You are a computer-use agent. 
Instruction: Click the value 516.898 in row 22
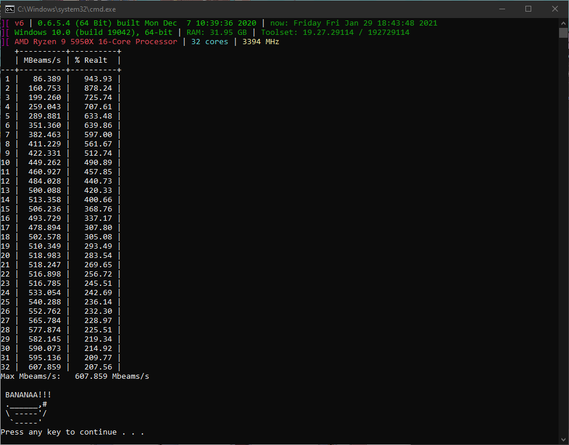(x=45, y=274)
